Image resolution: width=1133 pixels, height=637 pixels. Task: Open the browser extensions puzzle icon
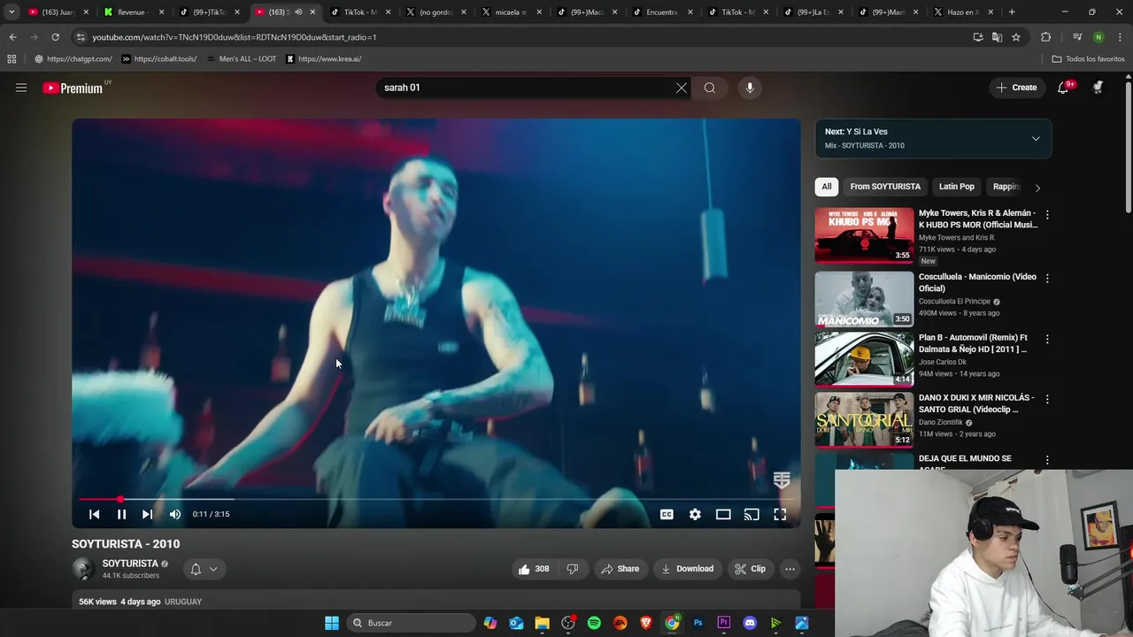click(1045, 37)
